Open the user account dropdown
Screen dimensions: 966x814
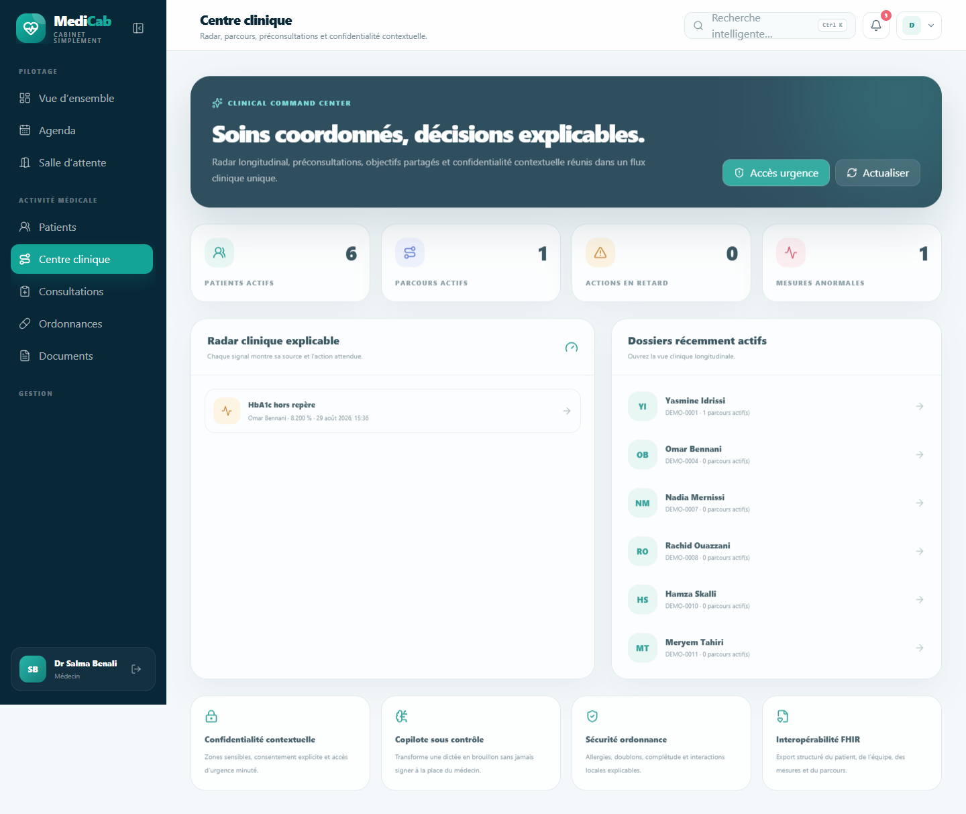919,26
